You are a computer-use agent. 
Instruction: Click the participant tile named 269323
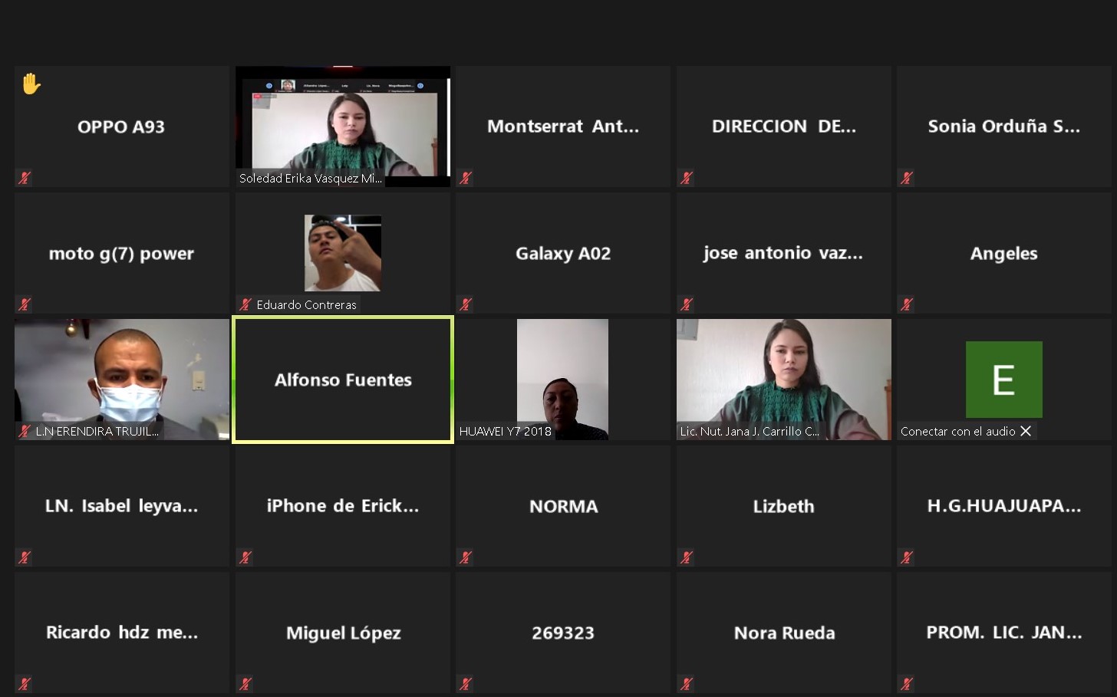562,633
